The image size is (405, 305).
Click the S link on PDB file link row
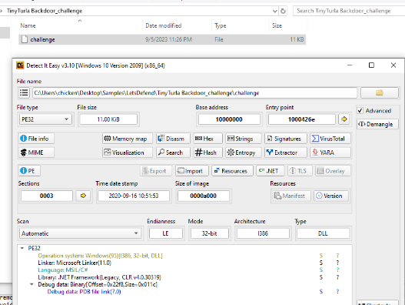[321, 292]
